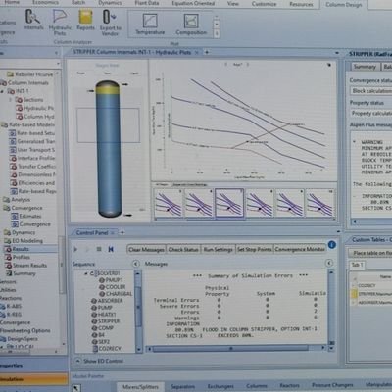Select ABSORBER block in the sequence list
This screenshot has height=392, width=392.
107,301
